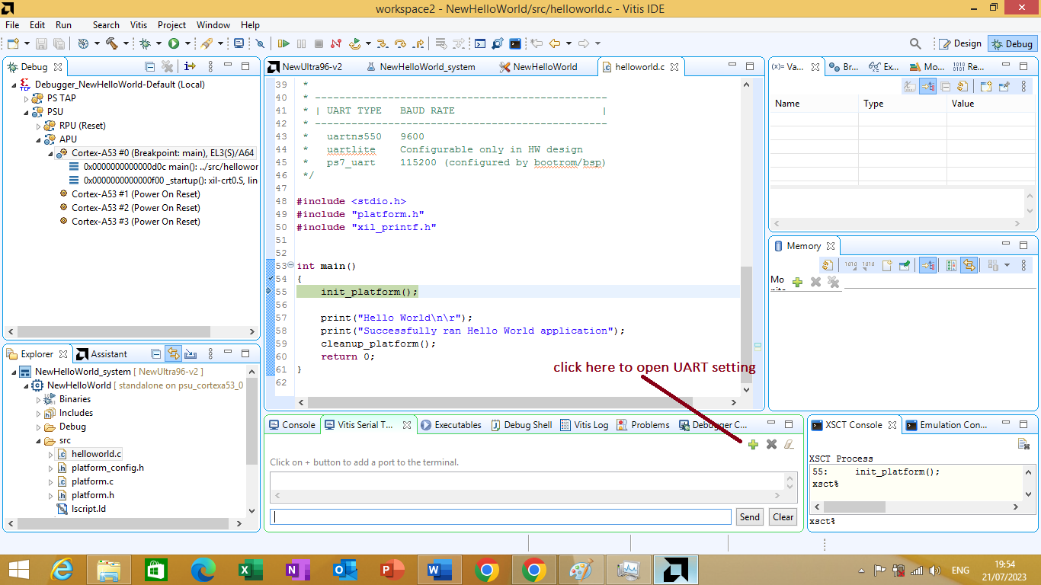Click the Terminate red square icon
This screenshot has height=585, width=1041.
pyautogui.click(x=319, y=43)
